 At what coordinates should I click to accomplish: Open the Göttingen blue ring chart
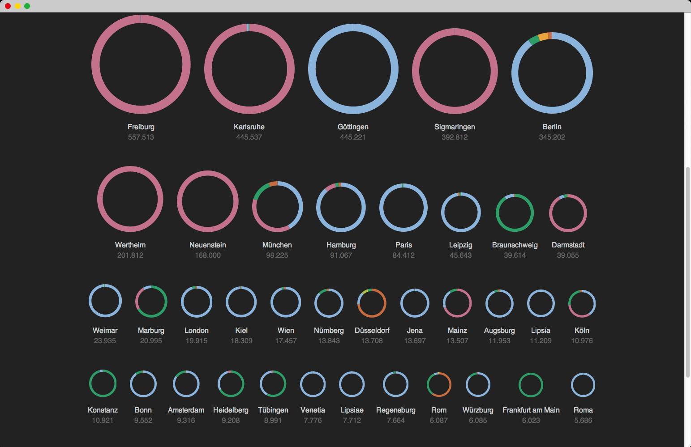(x=353, y=69)
